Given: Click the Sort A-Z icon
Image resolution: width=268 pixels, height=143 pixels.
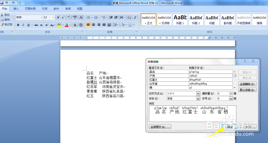Looking at the screenshot, I should [x=129, y=17].
